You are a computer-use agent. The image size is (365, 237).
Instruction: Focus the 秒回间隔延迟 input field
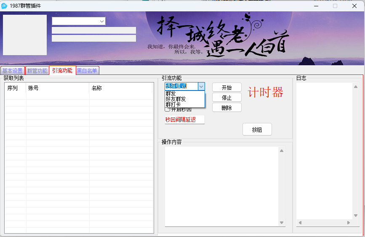tap(184, 120)
